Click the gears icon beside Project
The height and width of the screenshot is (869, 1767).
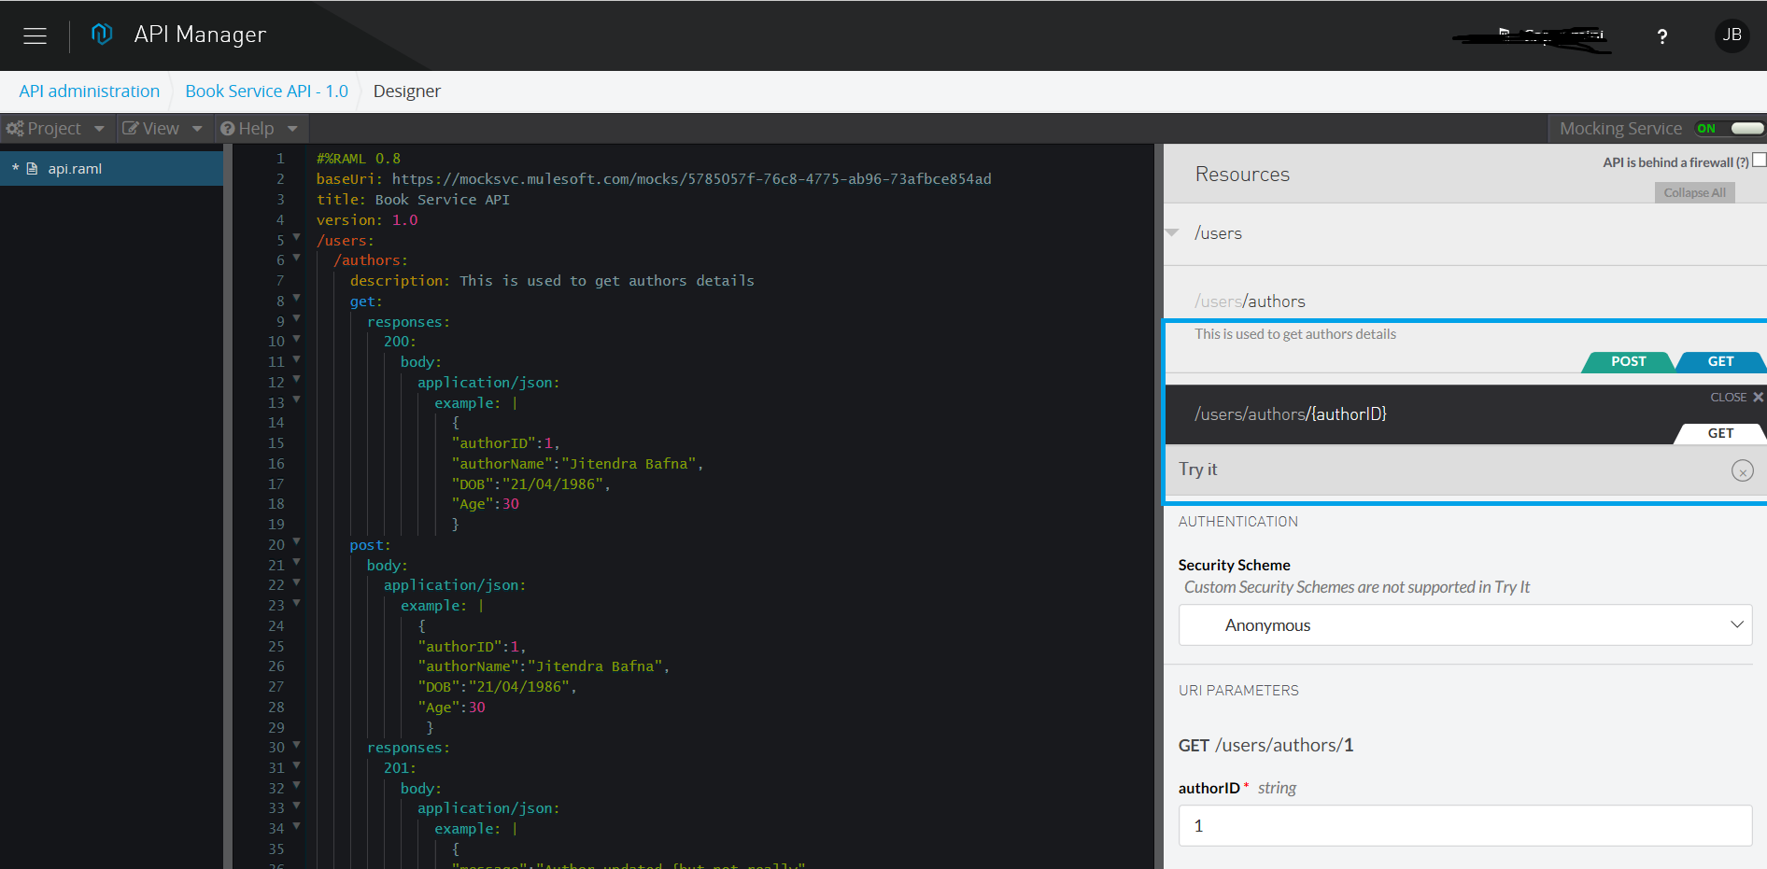[x=15, y=129]
